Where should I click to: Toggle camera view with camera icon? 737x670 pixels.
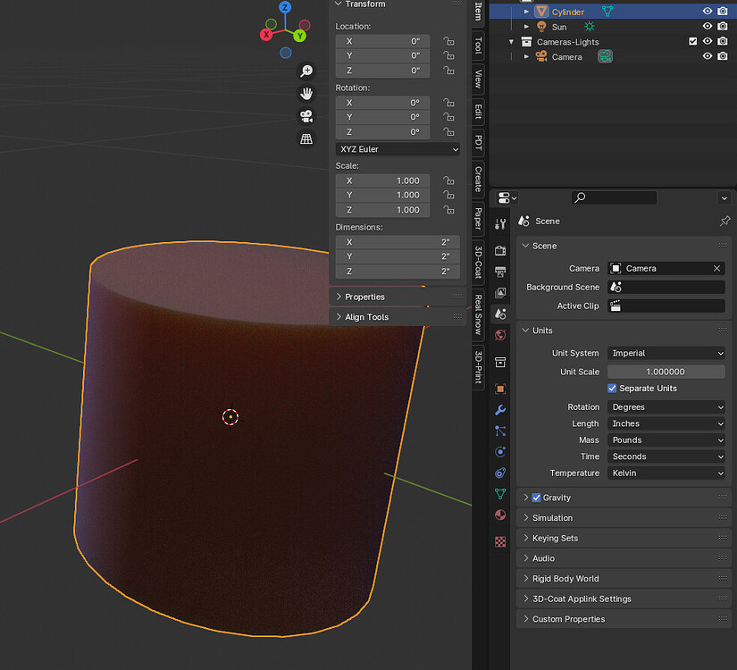click(306, 116)
